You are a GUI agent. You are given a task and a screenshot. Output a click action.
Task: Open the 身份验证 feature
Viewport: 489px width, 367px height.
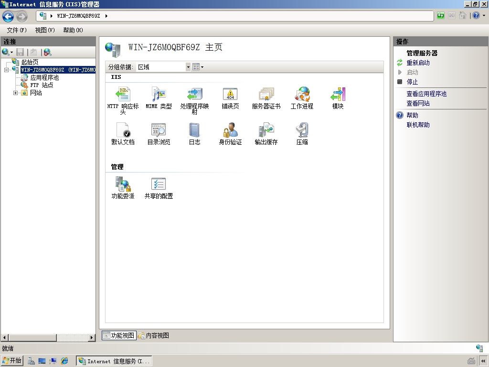coord(230,134)
